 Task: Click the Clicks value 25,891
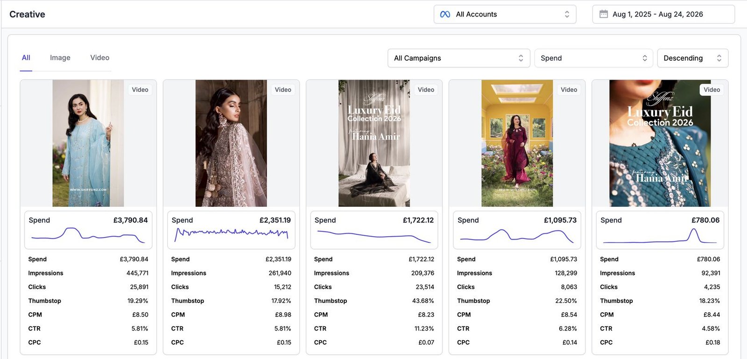coord(139,287)
